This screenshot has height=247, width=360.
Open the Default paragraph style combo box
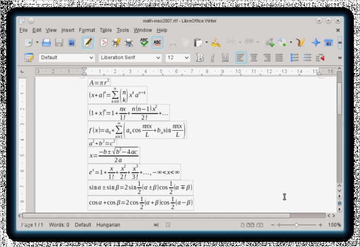[x=67, y=58]
